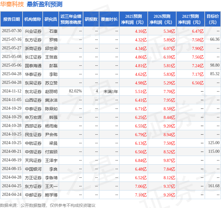Select 中邮证券 institution cell
The image size is (221, 208).
click(33, 195)
